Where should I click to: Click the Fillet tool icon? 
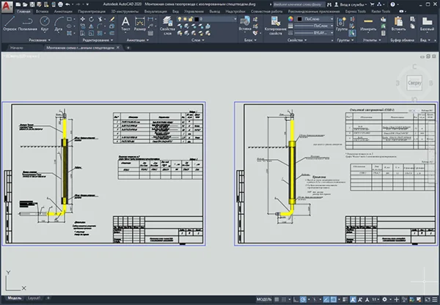tap(100, 26)
